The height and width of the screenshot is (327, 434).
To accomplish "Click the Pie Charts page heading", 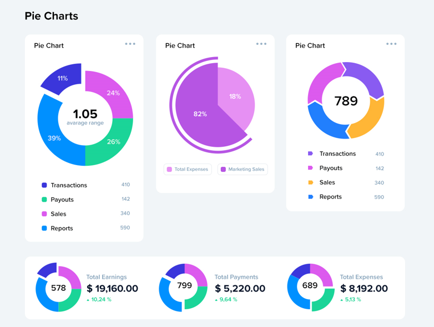I will pyautogui.click(x=52, y=16).
